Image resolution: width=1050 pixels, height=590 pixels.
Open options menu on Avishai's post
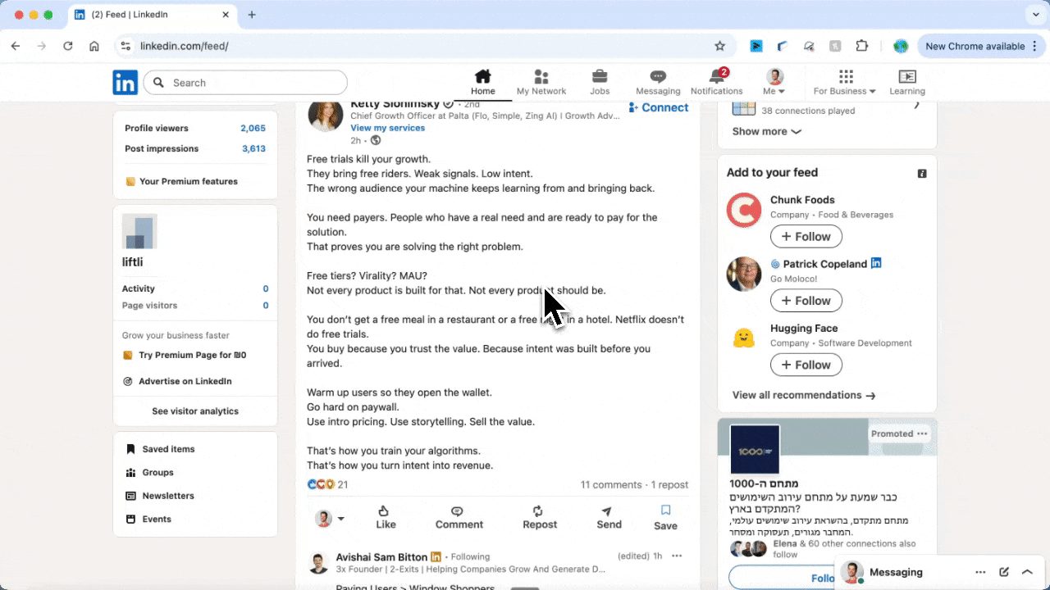click(676, 556)
